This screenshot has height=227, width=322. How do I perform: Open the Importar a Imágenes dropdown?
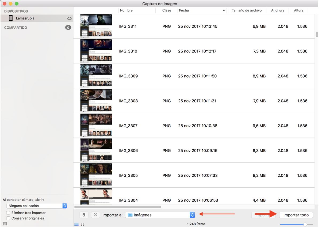pyautogui.click(x=160, y=215)
